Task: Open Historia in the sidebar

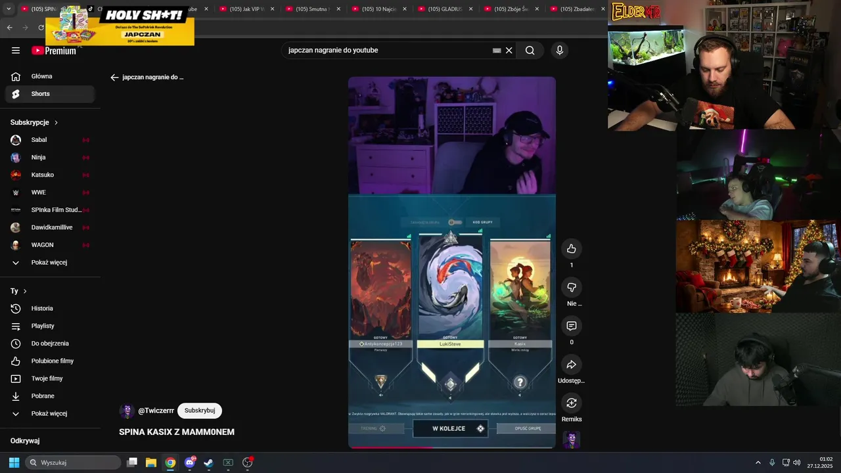Action: 50,308
